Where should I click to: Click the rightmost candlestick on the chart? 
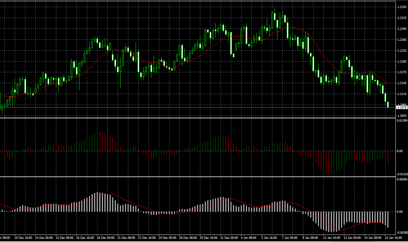(x=388, y=105)
